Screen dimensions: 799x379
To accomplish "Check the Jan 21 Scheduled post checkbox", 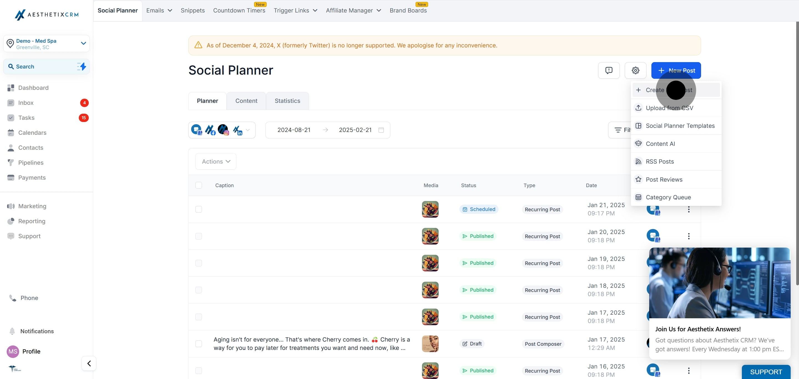I will (x=199, y=209).
